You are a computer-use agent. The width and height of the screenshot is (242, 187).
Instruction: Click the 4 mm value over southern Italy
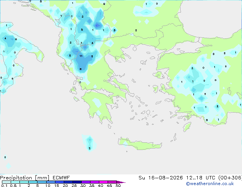click(5, 38)
